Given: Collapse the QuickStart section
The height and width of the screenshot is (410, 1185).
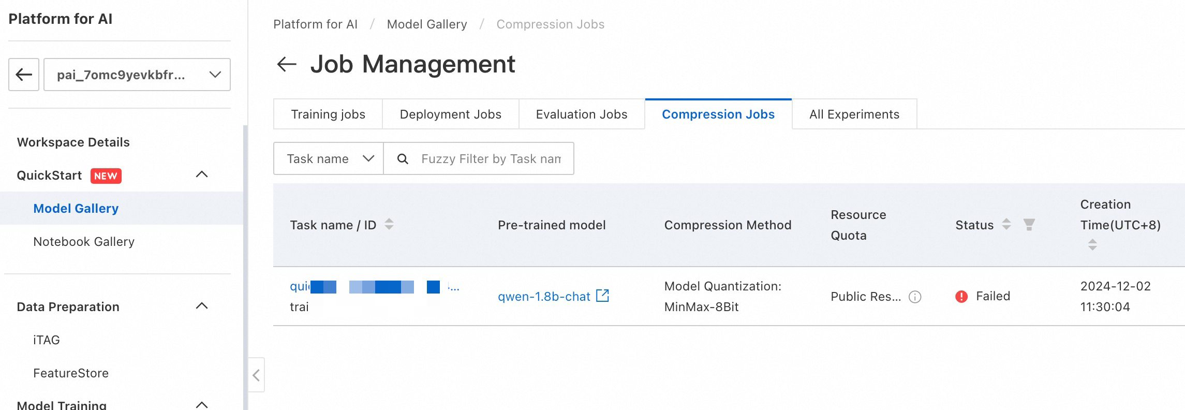Looking at the screenshot, I should (202, 175).
